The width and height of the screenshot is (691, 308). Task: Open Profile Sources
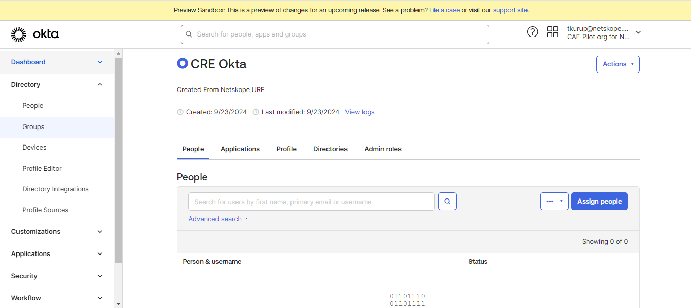point(45,210)
